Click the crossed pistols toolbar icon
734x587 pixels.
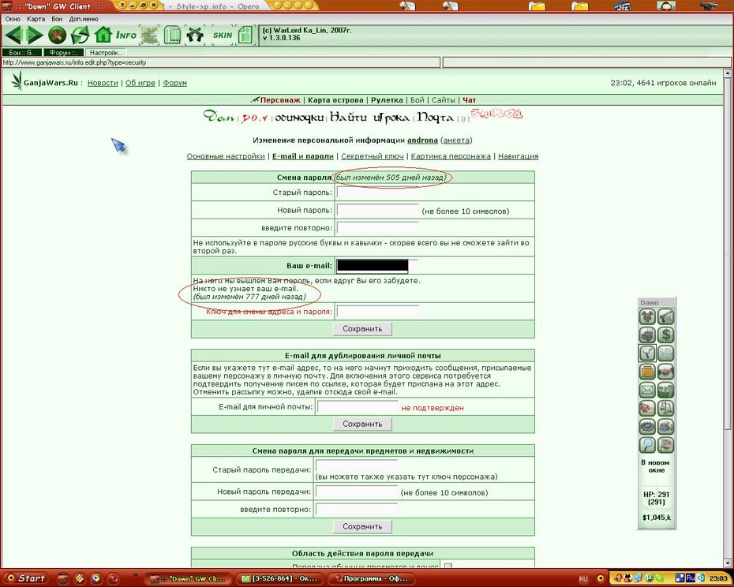click(x=195, y=35)
